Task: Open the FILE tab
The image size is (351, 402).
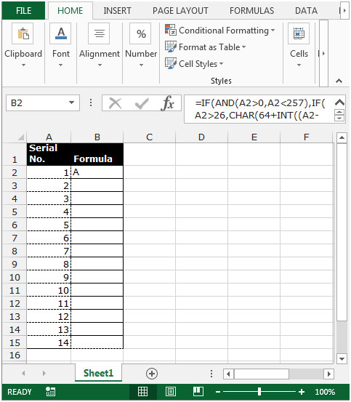Action: pos(23,10)
